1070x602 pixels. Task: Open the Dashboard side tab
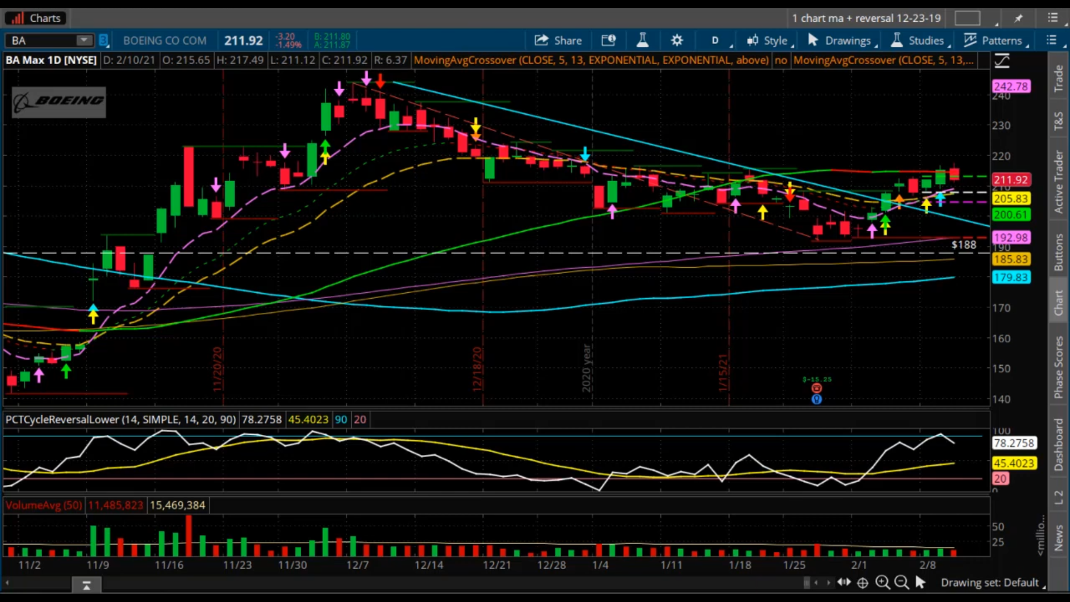(x=1059, y=445)
